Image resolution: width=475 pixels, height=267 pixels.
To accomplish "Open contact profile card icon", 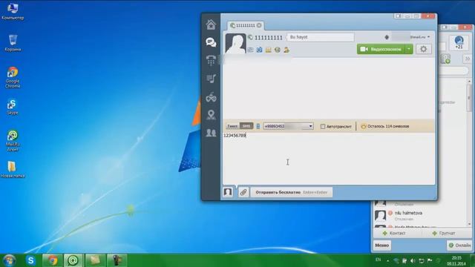I will click(251, 50).
